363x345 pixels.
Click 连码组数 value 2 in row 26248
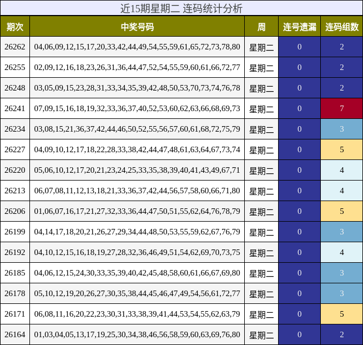[x=342, y=88]
